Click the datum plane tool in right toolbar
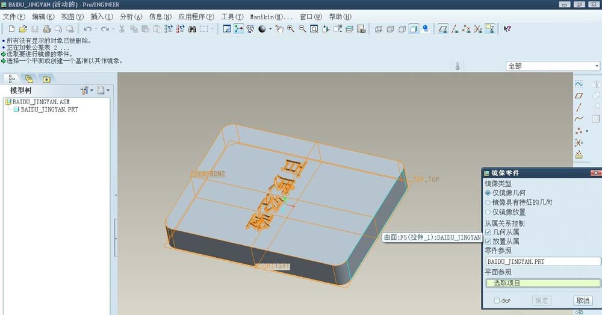 point(579,96)
